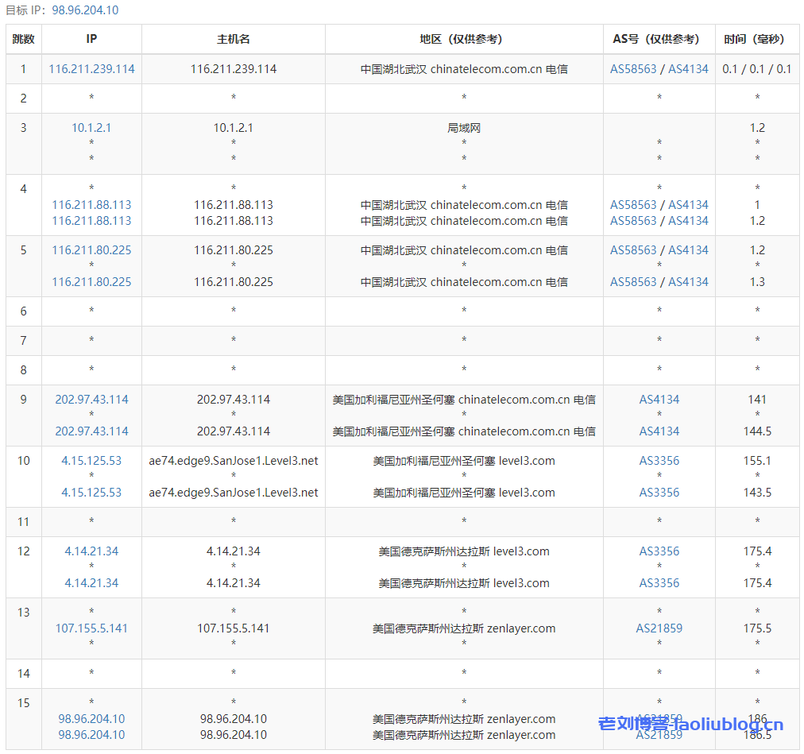804x754 pixels.
Task: Click the 跳数 column header
Action: tap(24, 39)
